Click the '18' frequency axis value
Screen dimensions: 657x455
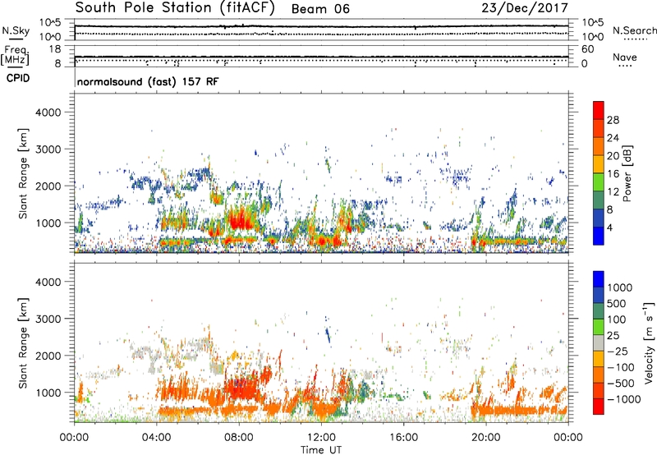point(54,49)
